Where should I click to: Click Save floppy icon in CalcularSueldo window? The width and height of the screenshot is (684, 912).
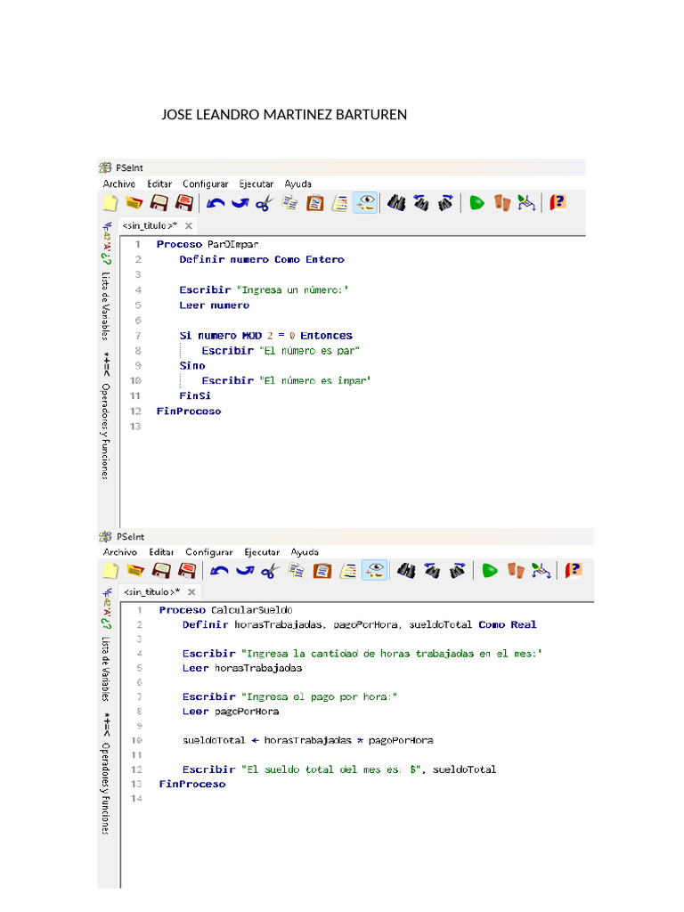click(162, 570)
